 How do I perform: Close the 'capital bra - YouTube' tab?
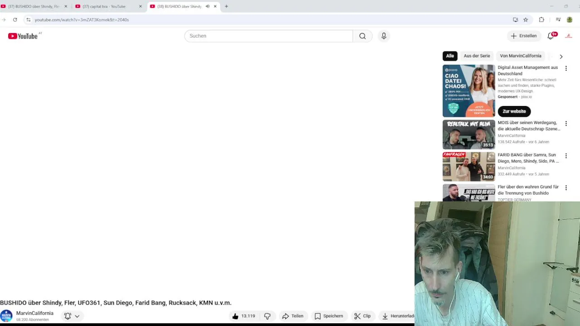pyautogui.click(x=140, y=6)
